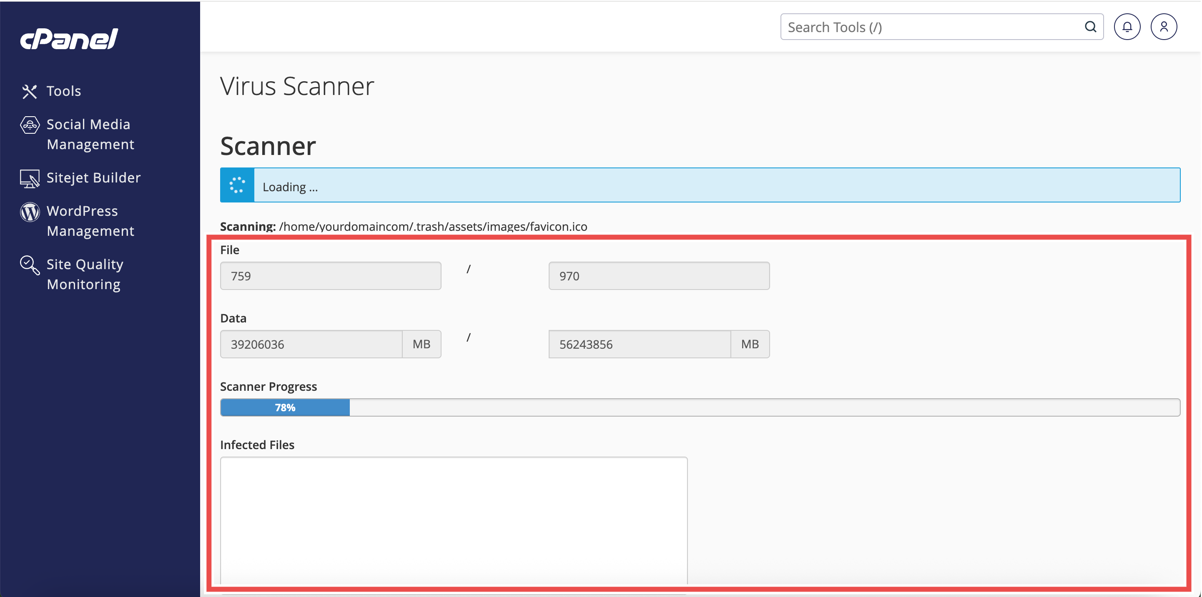Click the WordPress logo icon
This screenshot has width=1202, height=597.
point(30,212)
